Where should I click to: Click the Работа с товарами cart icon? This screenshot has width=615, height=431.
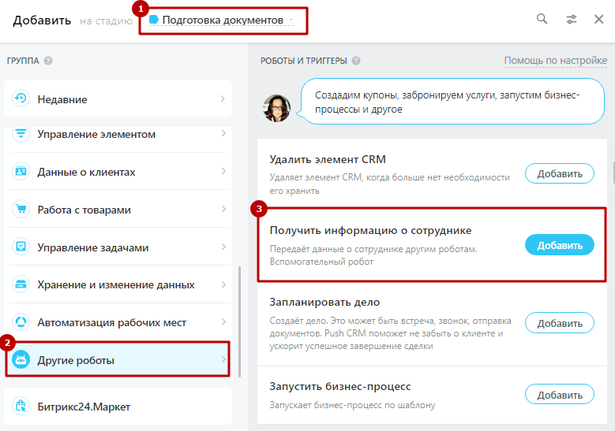(x=21, y=209)
